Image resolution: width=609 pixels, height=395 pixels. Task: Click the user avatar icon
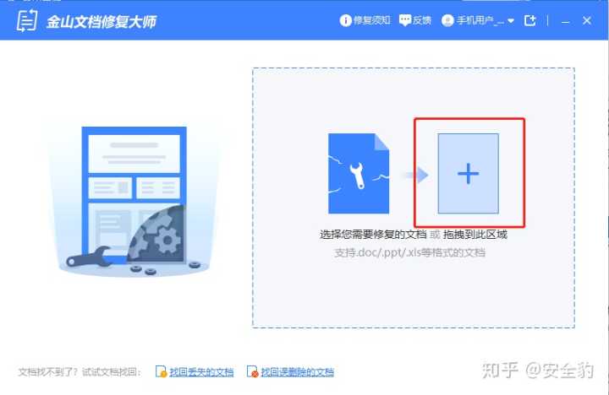(x=447, y=20)
